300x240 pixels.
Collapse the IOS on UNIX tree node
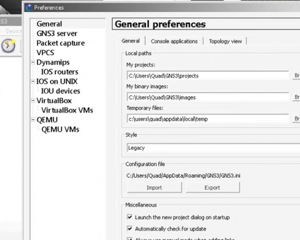point(33,81)
